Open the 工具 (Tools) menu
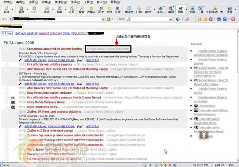Screen dimensions: 239x167 pyautogui.click(x=89, y=2)
